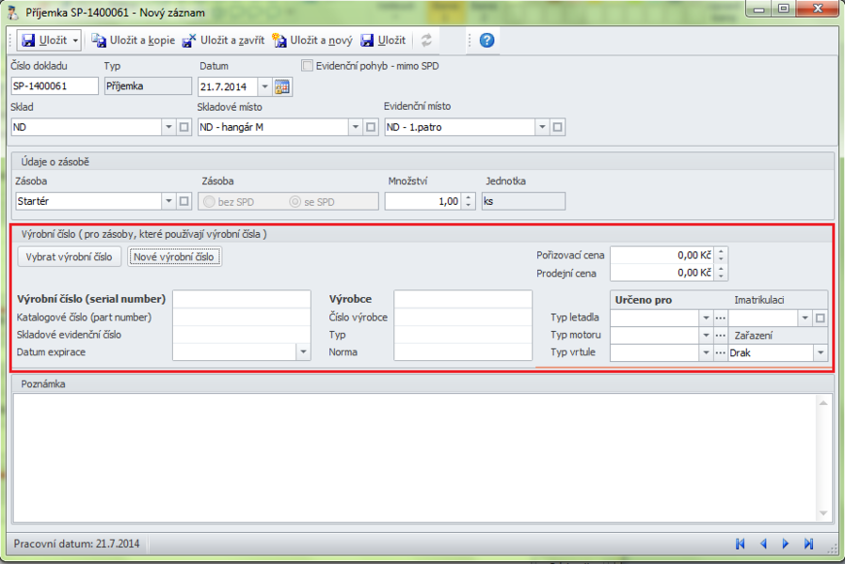Screen dimensions: 845x564
Task: Click the Uložit a kopie toolbar icon
Action: coord(99,40)
